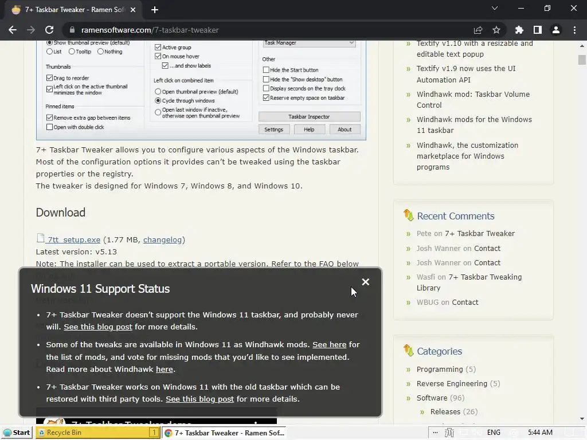
Task: Click the Categories heading icon
Action: pos(408,350)
